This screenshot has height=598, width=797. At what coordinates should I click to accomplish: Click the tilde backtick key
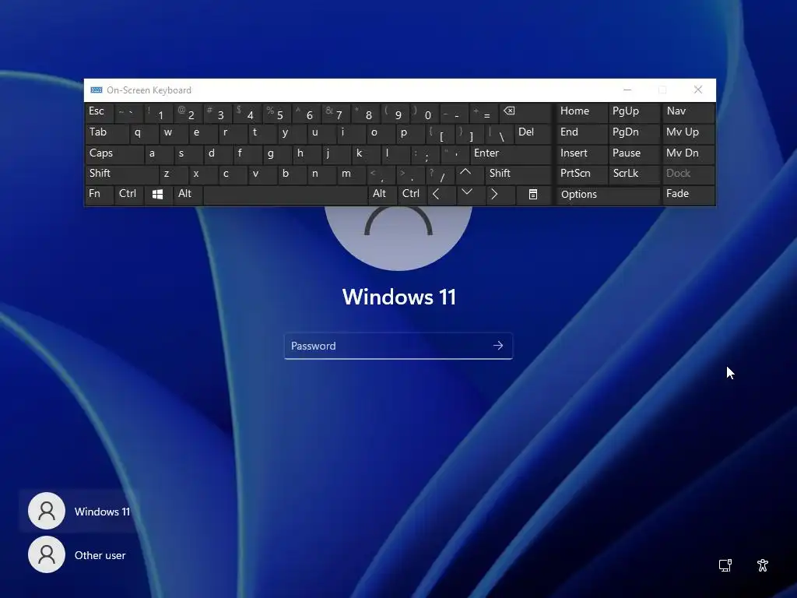129,113
